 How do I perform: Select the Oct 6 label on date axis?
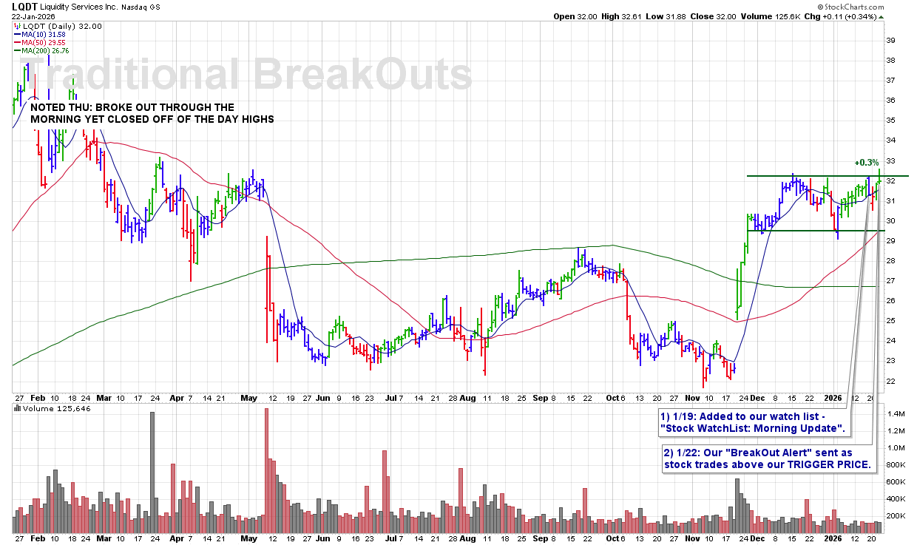[617, 398]
